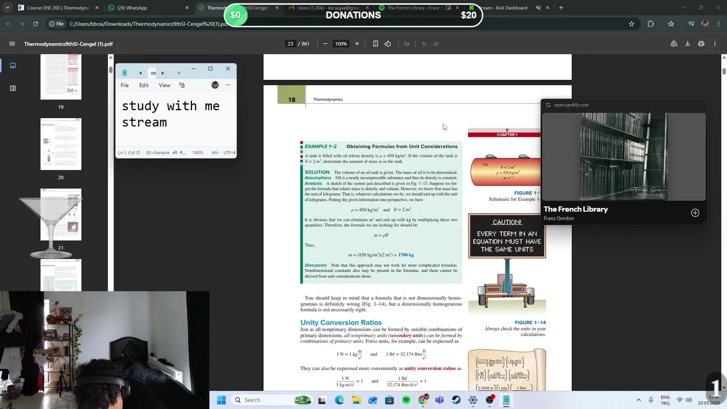Open the Chrome tab search dropdown

point(7,8)
